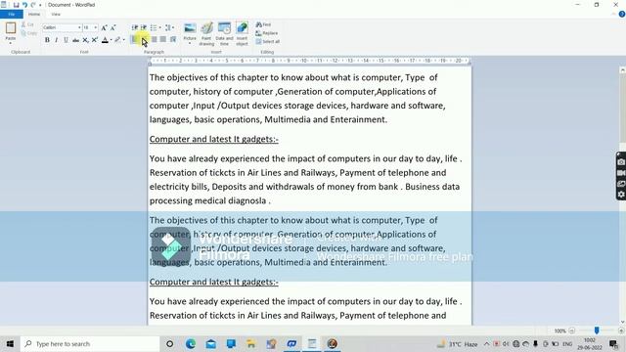The image size is (626, 352).
Task: Toggle Superscript formatting
Action: [x=95, y=40]
